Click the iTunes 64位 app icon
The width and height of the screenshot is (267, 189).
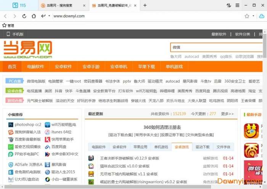(x=47, y=132)
